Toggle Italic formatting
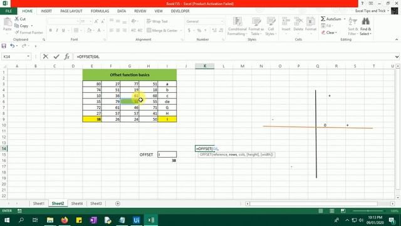This screenshot has width=401, height=226. (x=57, y=31)
